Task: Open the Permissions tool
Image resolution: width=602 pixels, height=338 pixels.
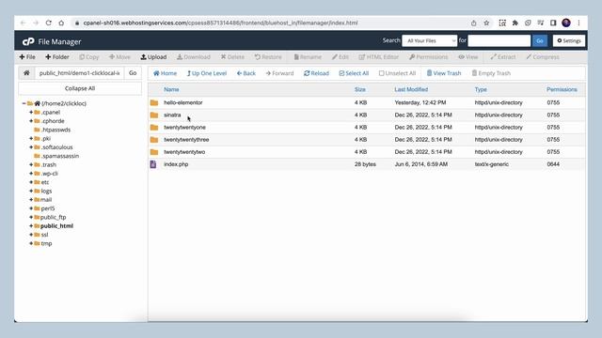Action: (x=429, y=56)
